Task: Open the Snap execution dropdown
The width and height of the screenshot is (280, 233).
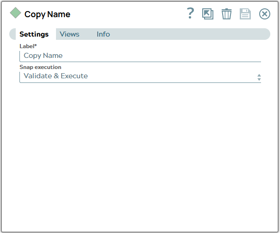Action: click(140, 77)
